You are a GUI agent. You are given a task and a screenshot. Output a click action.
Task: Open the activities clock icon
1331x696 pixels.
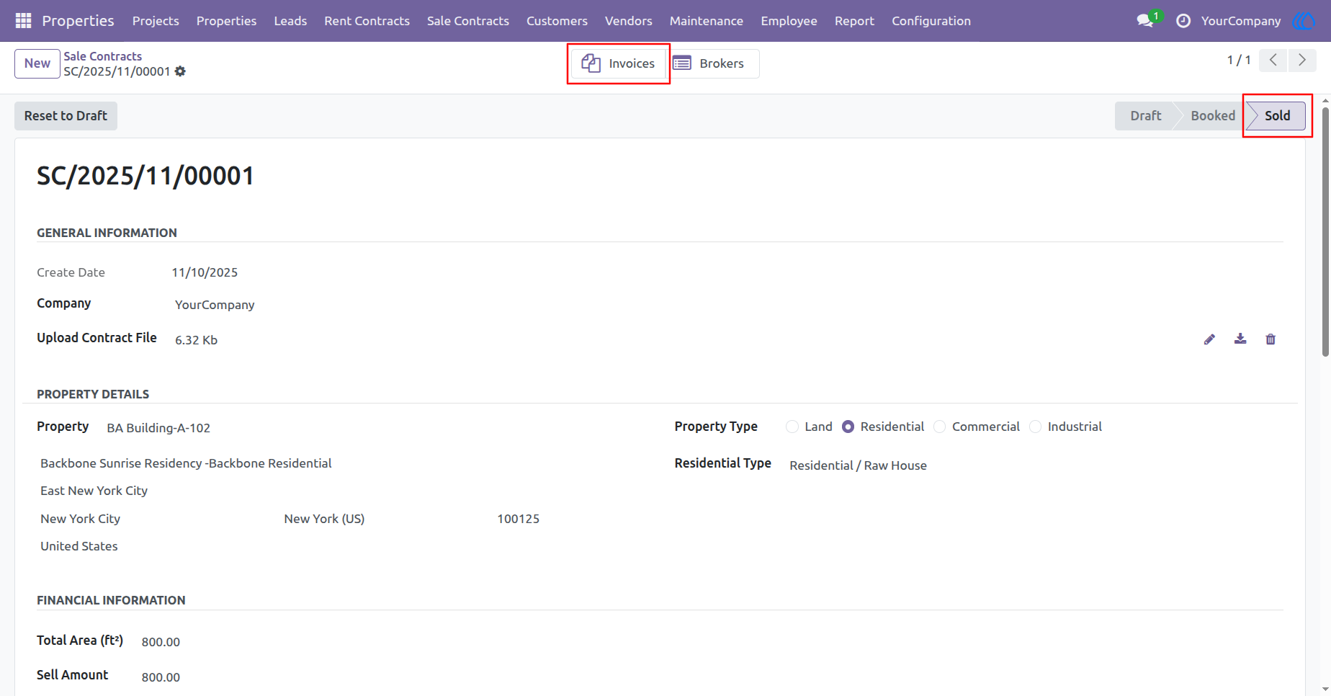tap(1183, 21)
